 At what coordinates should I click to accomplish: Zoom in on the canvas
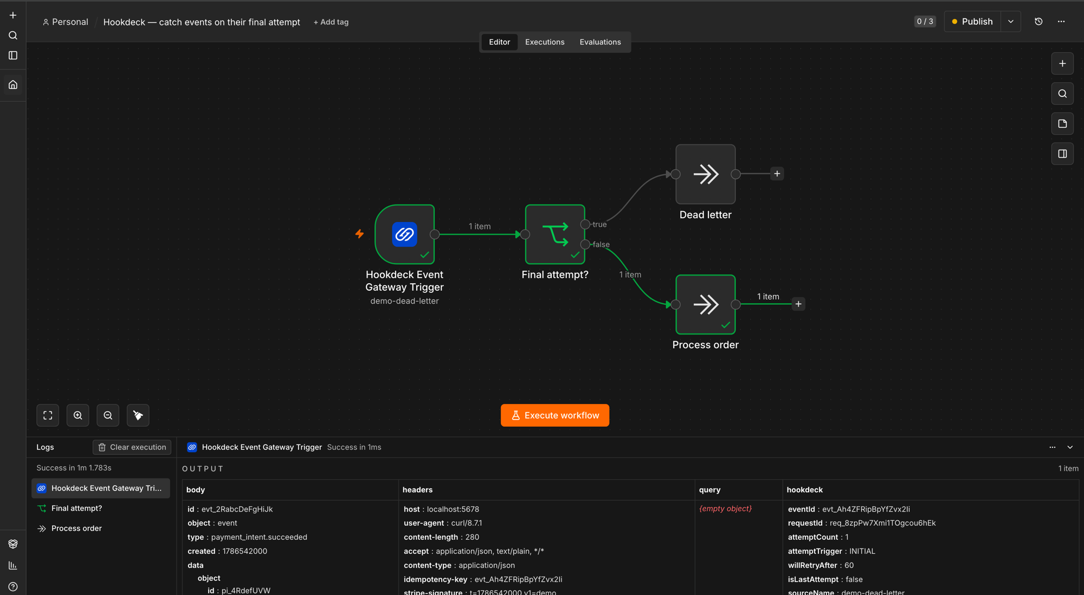pos(78,415)
